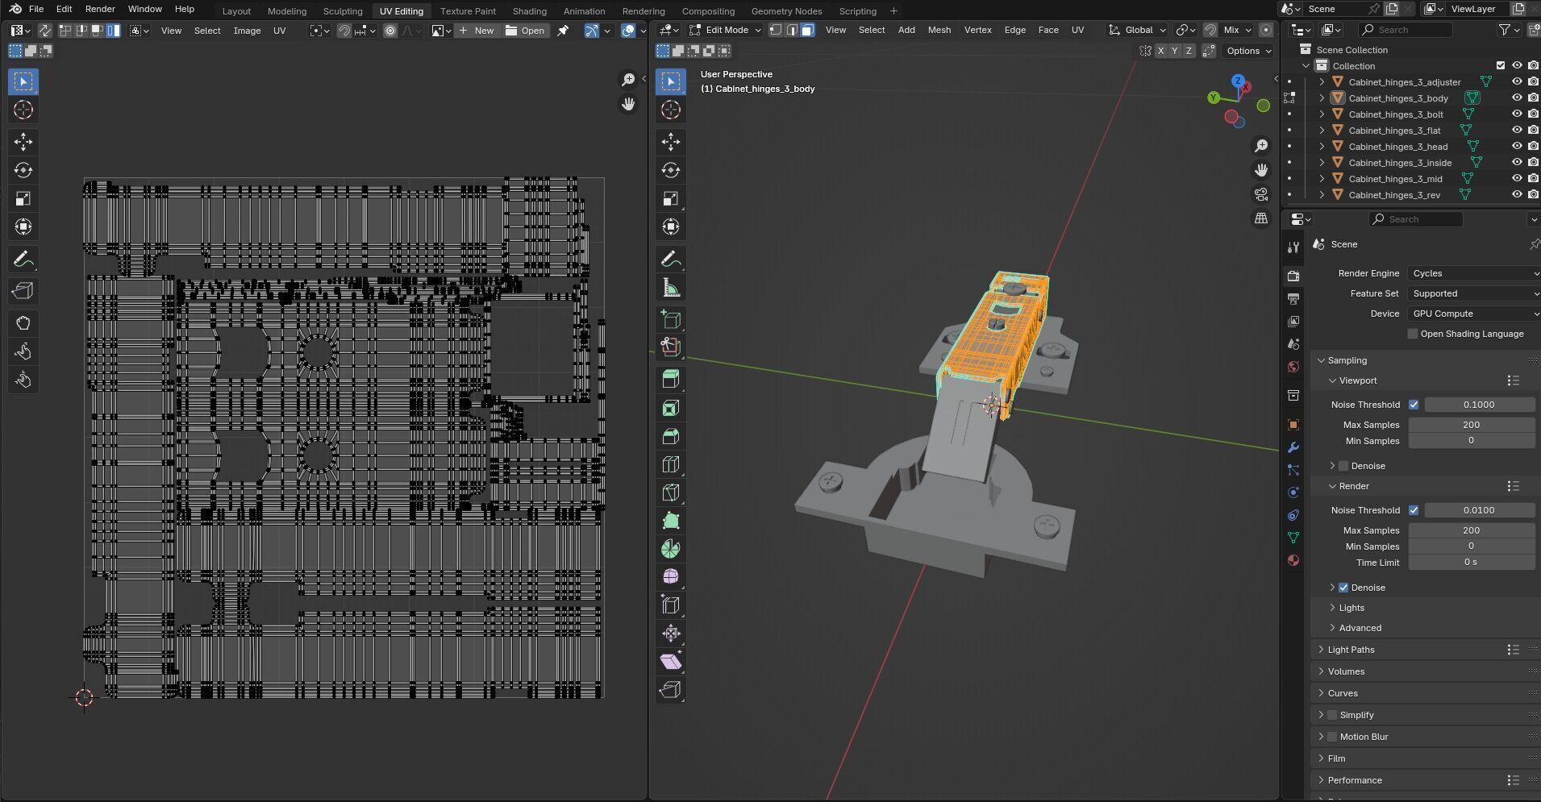Viewport: 1541px width, 802px height.
Task: Disable Render Denoise checkbox
Action: coord(1343,588)
